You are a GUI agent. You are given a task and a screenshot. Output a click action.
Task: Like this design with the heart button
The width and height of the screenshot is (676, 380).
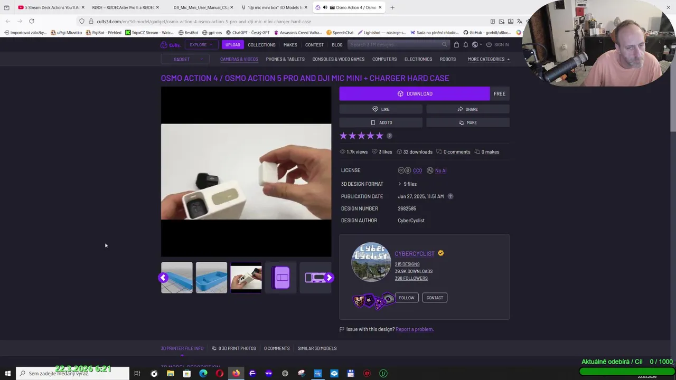coord(381,109)
